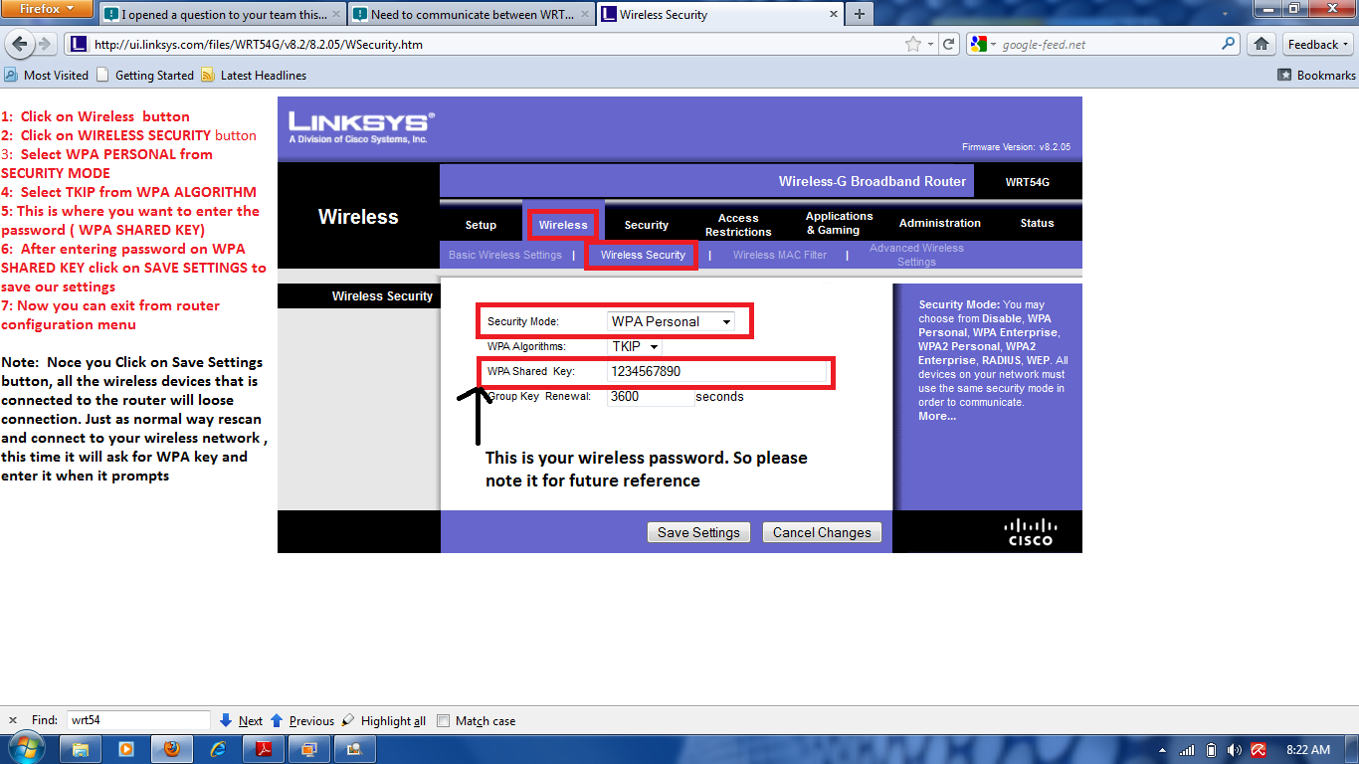This screenshot has width=1359, height=764.
Task: Click the google-feed.net search box
Action: click(x=1109, y=44)
